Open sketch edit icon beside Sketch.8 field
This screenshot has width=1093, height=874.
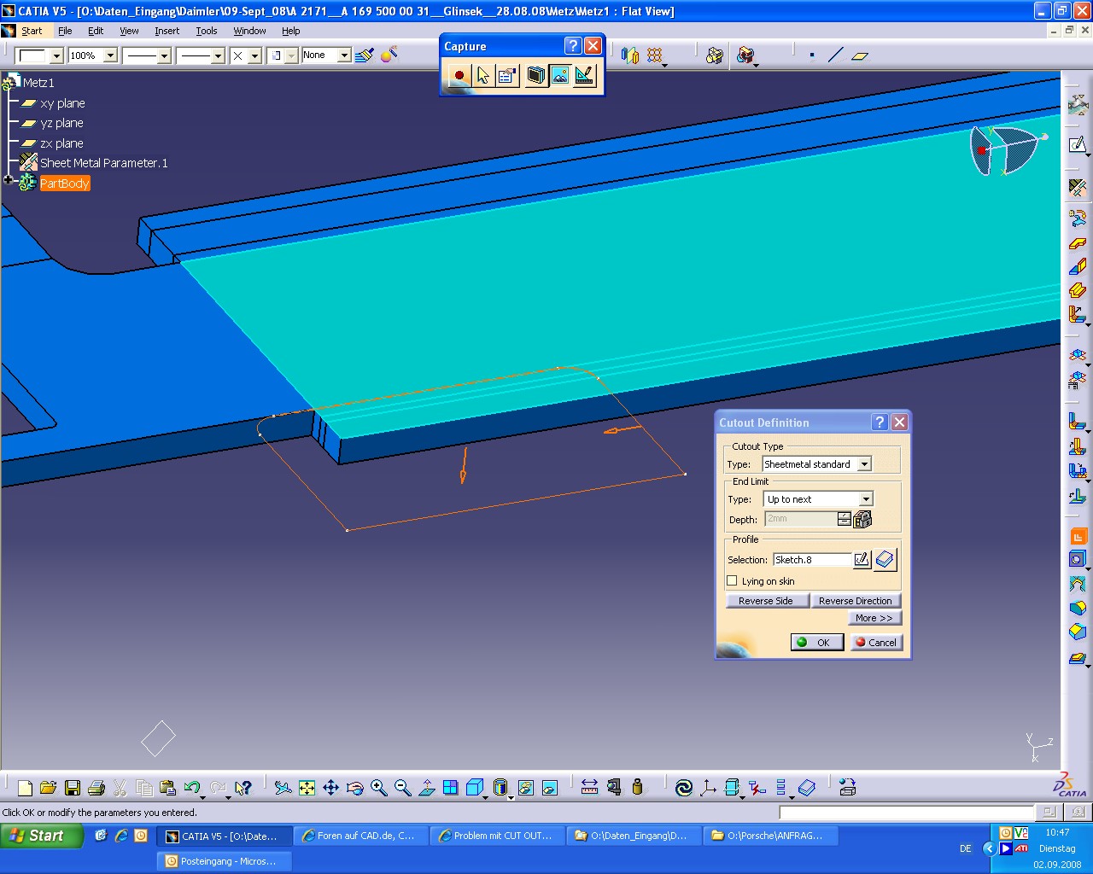(x=862, y=560)
